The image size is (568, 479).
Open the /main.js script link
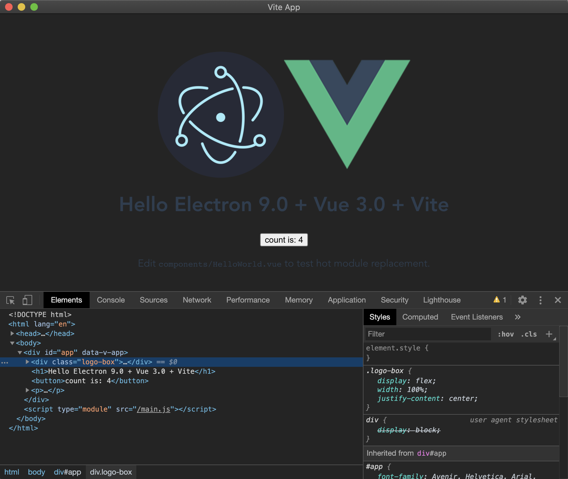click(x=153, y=409)
